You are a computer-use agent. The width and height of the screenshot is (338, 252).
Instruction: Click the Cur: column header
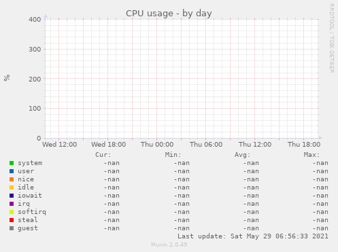(103, 155)
